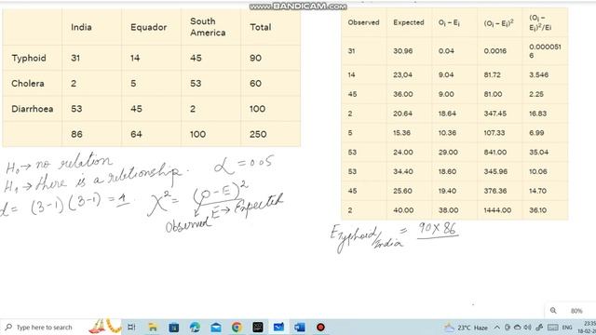
Task: Select squared value '841.00'
Action: (494, 153)
